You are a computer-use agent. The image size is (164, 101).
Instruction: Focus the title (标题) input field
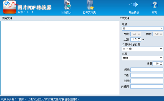click(147, 70)
